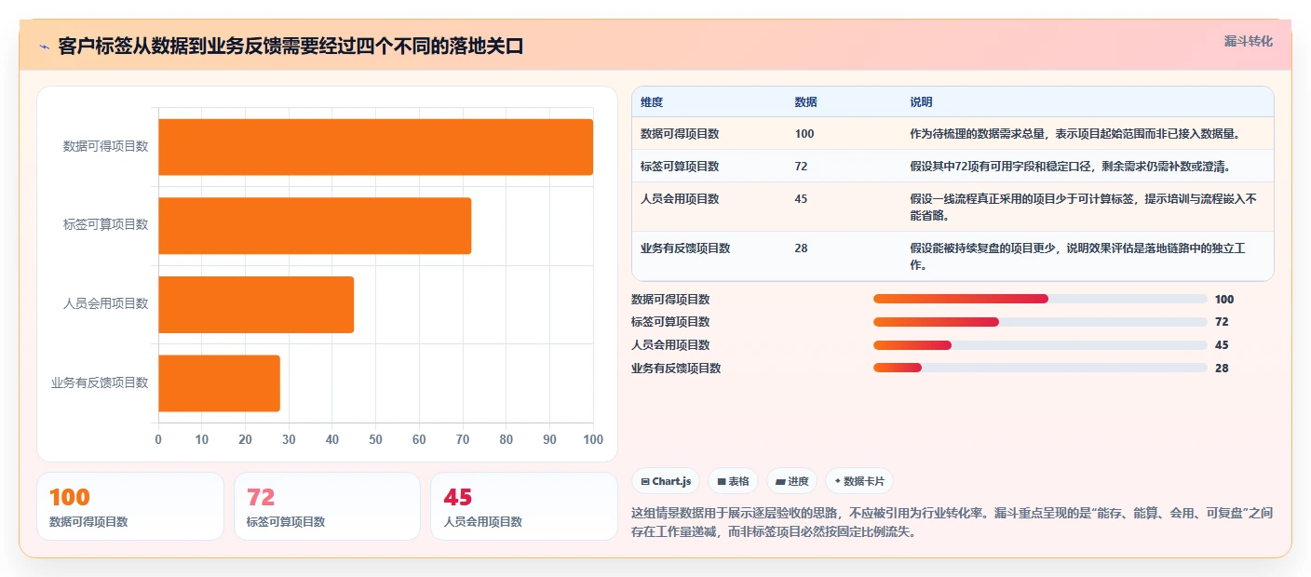Click the 数据可得项目数 bar in chart
1311x577 pixels.
pos(375,147)
